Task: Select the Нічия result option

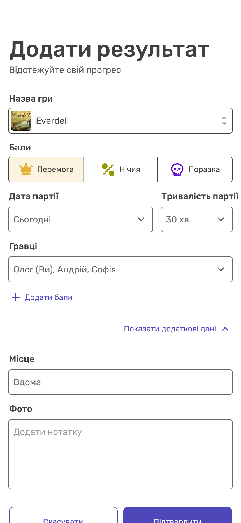Action: click(121, 169)
